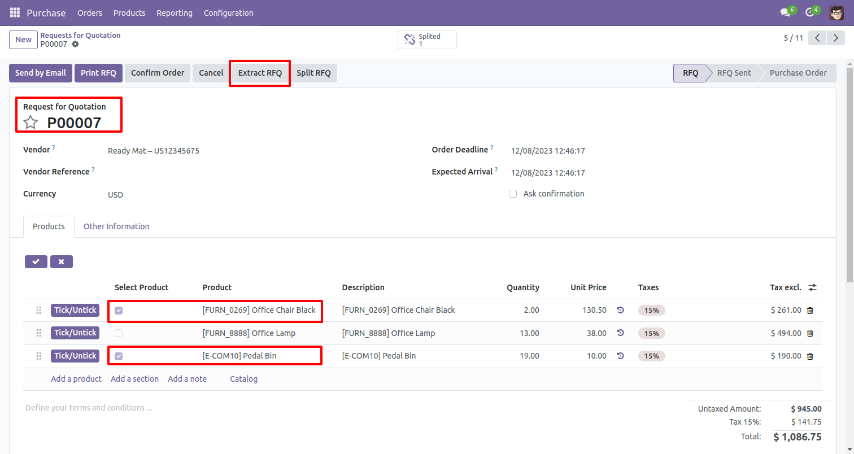The image size is (854, 454).
Task: Select the Purchase Order status stage
Action: pos(798,73)
